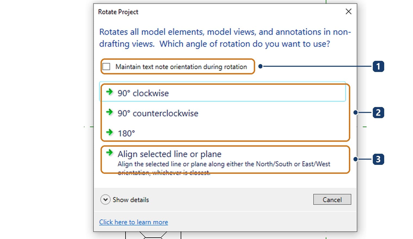Click the 'Which angle of rotation' prompt text
Image resolution: width=413 pixels, height=239 pixels.
click(x=245, y=44)
